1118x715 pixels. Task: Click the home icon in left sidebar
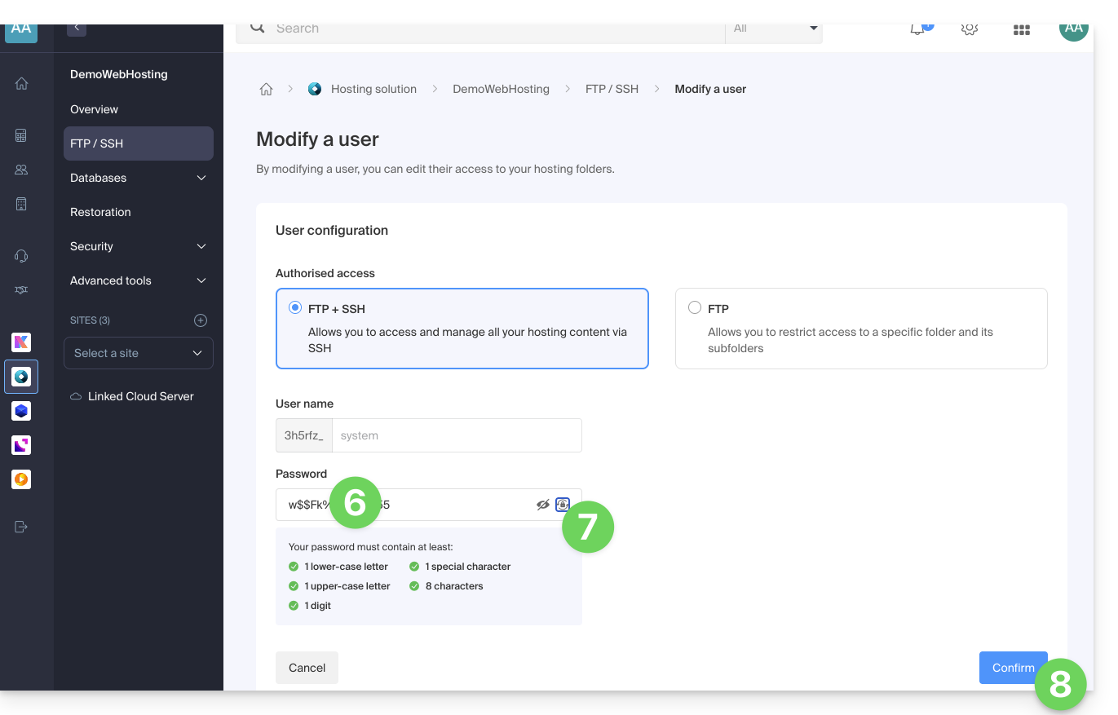[x=22, y=83]
